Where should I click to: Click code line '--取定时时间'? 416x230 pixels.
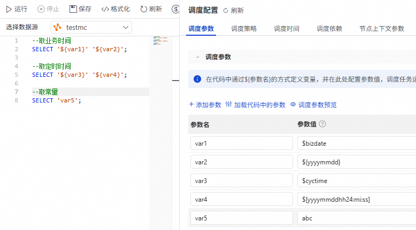pyautogui.click(x=51, y=66)
